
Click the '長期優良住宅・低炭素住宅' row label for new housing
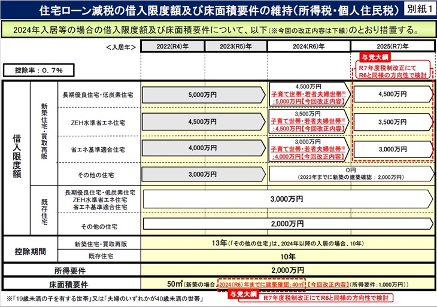pos(98,95)
